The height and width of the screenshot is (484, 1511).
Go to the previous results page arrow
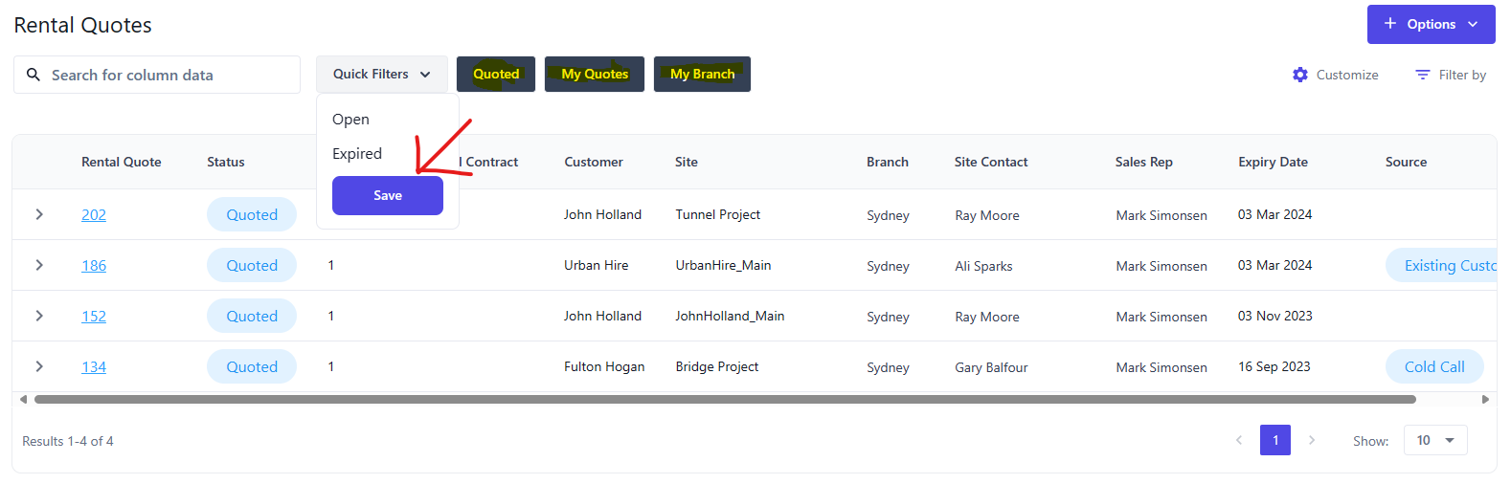click(1239, 440)
